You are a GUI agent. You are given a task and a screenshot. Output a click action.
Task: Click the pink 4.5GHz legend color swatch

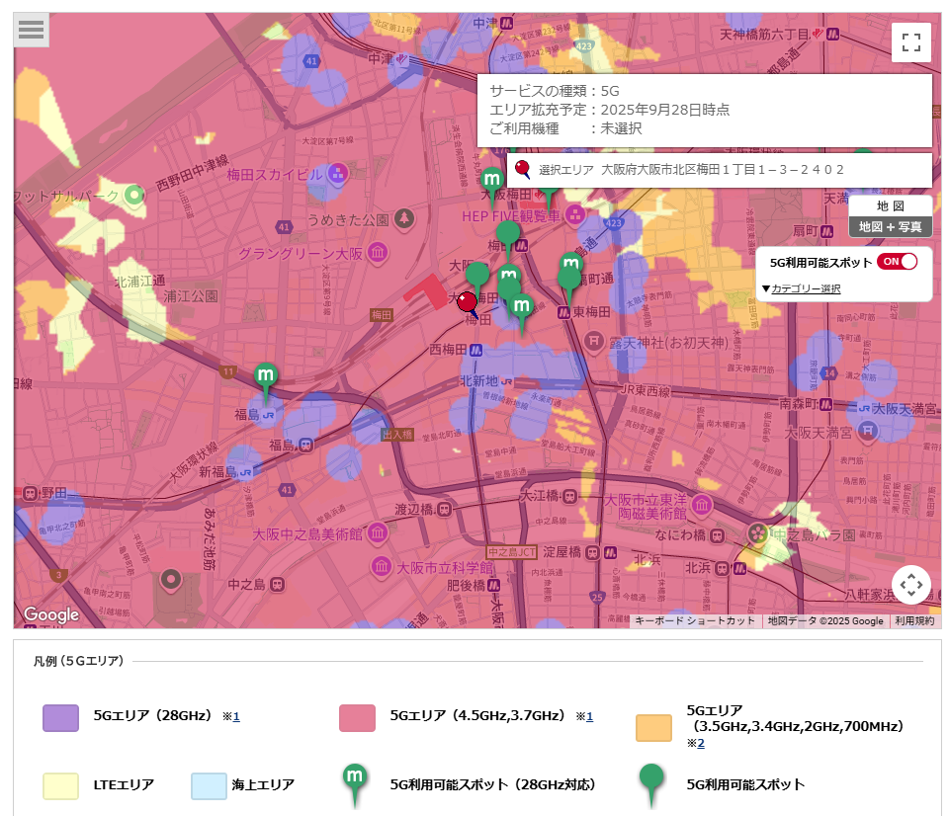click(357, 718)
